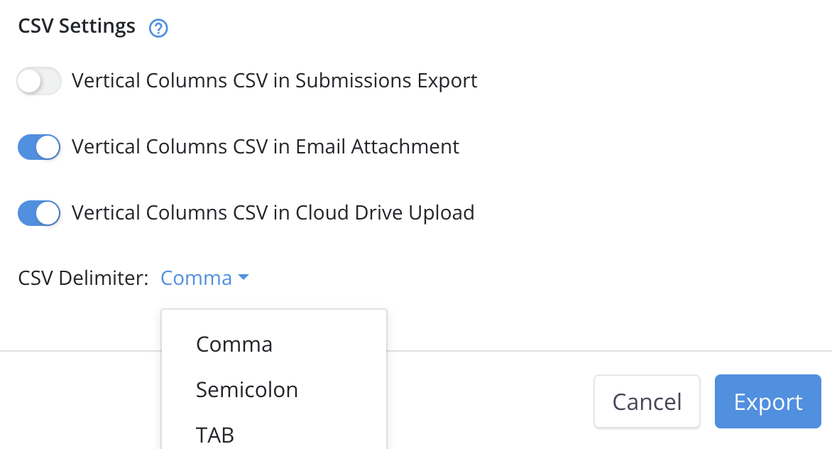Click the 'Vertical Columns CSV in Submissions Export' label text
This screenshot has height=449, width=832.
[274, 81]
